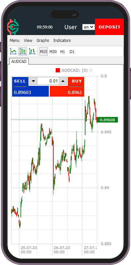The image size is (131, 265).
Task: Select the D1 timeframe
Action: pos(72,51)
